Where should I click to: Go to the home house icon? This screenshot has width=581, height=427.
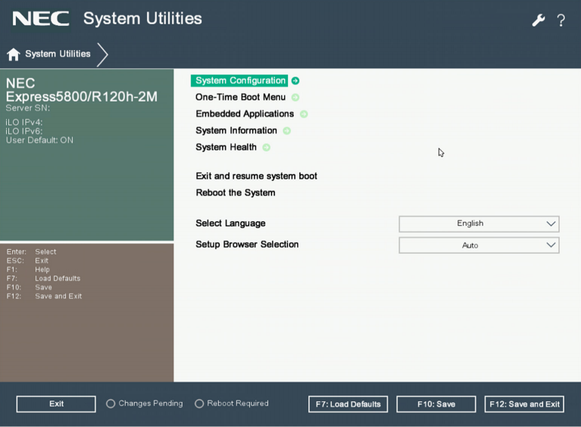point(14,54)
